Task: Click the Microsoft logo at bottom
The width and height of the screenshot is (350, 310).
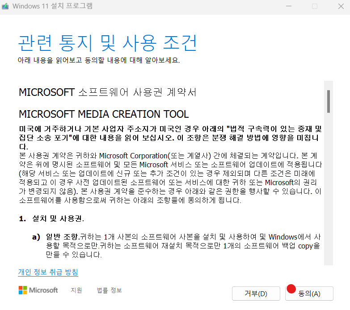Action: [38, 290]
